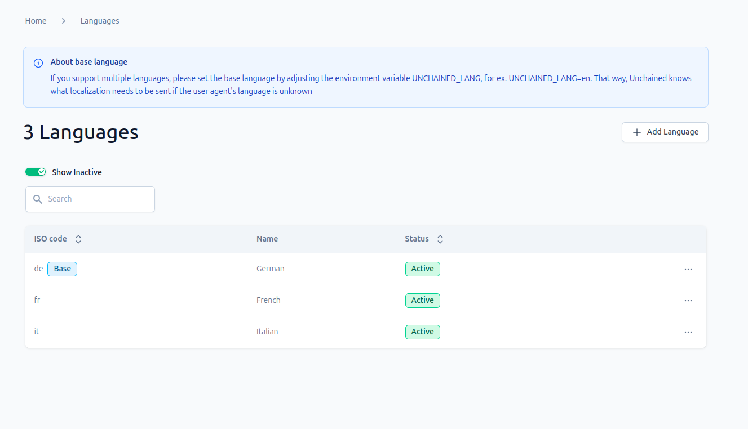Click the Active status badge for Italian
Image resolution: width=748 pixels, height=429 pixels.
[x=423, y=332]
